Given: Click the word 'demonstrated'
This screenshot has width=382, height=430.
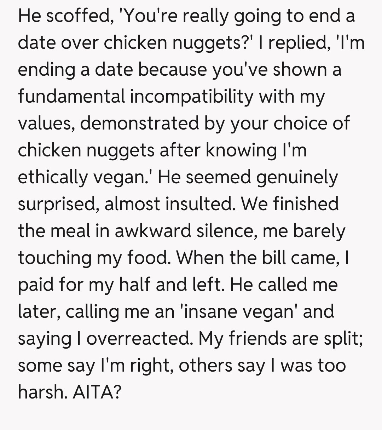Looking at the screenshot, I should click(136, 124).
